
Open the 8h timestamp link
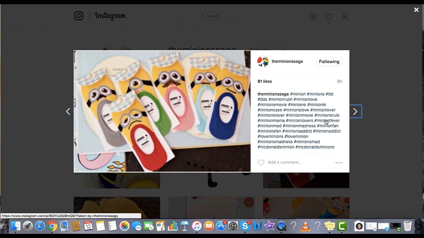(x=340, y=81)
